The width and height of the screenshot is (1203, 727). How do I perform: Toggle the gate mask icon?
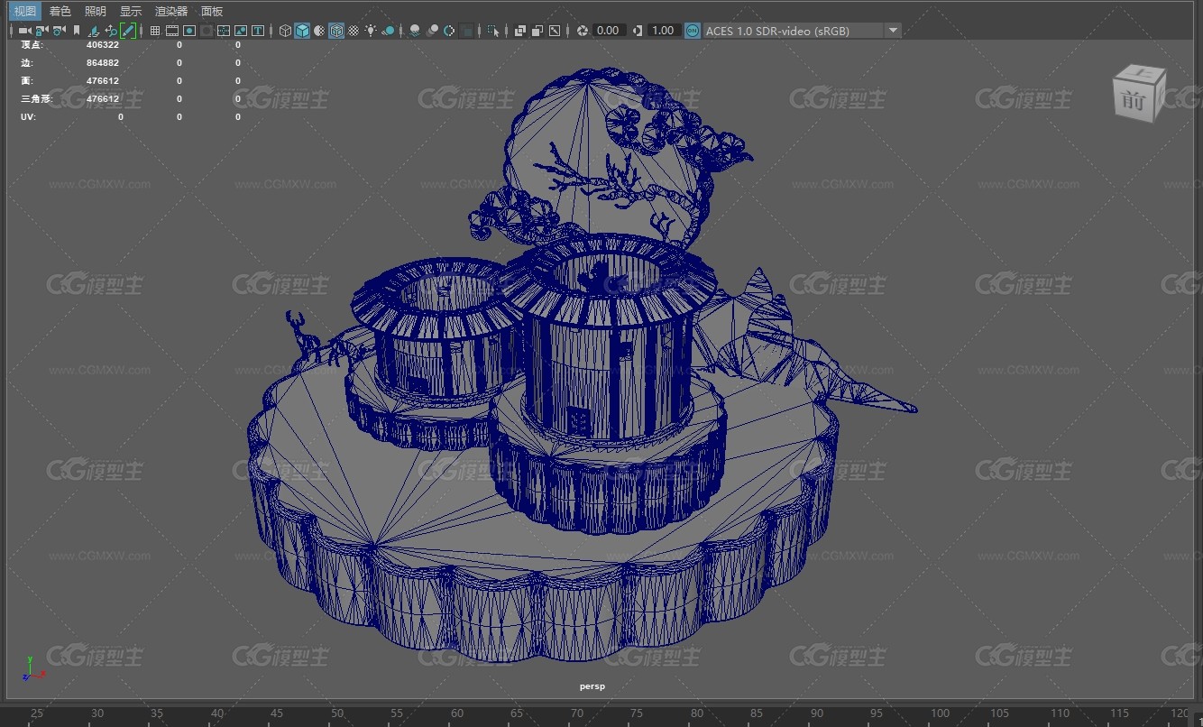click(207, 31)
